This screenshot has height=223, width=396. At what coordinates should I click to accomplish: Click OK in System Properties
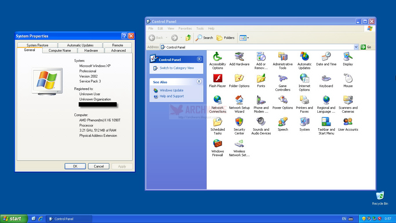(75, 166)
